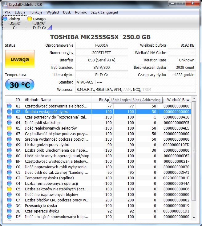This screenshot has height=226, width=202.
Task: Click the blue status icon of attribute C4
Action: click(x=9, y=183)
